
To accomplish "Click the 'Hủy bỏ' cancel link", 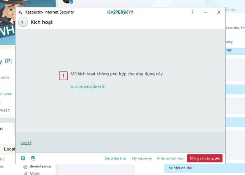I will (26, 143).
